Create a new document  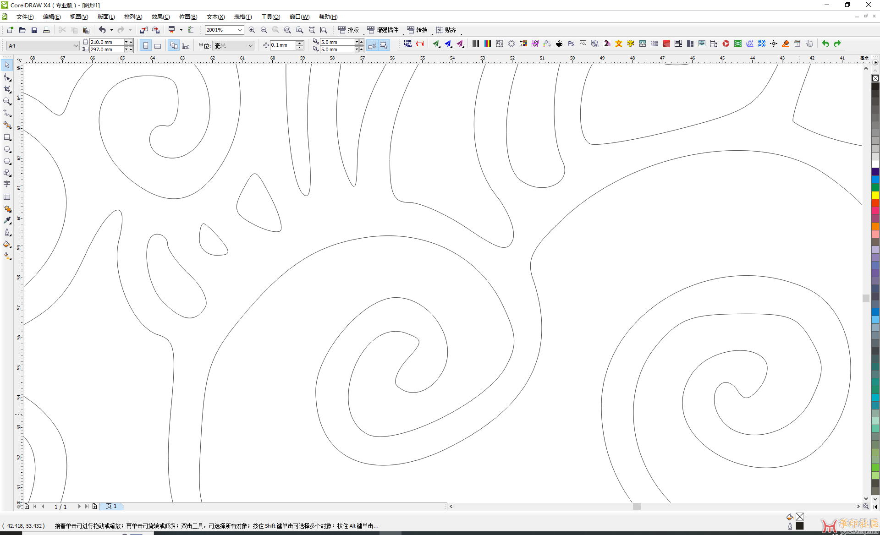10,30
